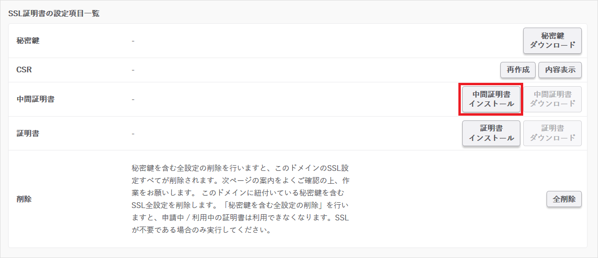Click the 秘密鍵 row label
Viewport: 598px width, 258px height.
point(28,41)
